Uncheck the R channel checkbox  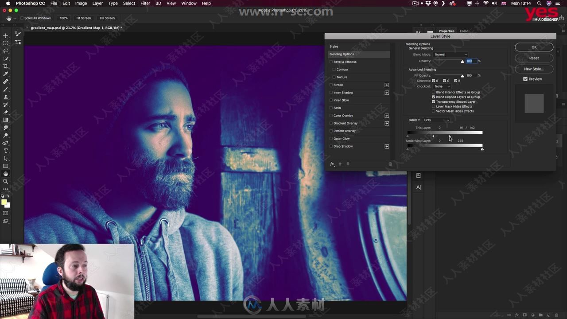434,81
